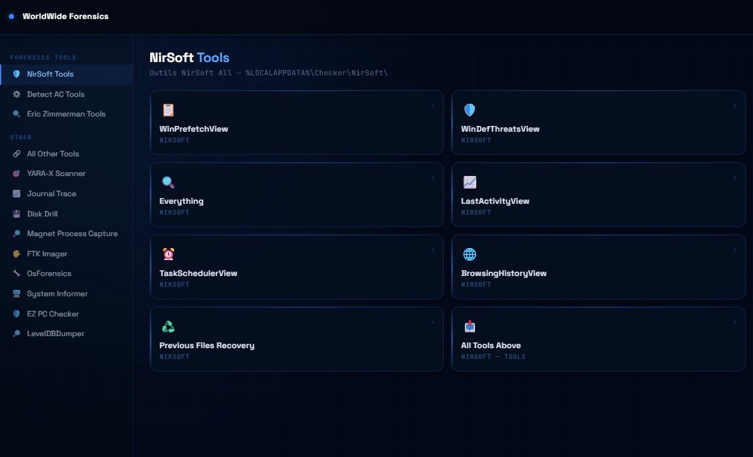This screenshot has height=457, width=753.
Task: Click the FORENSICS TOOLS sidebar header
Action: (43, 58)
